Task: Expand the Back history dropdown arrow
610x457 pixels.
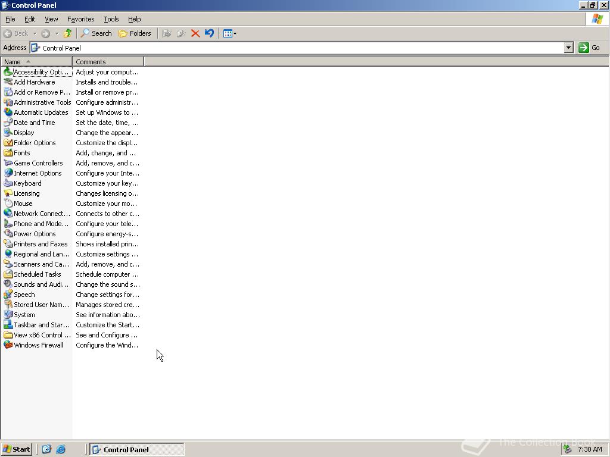Action: pos(35,33)
